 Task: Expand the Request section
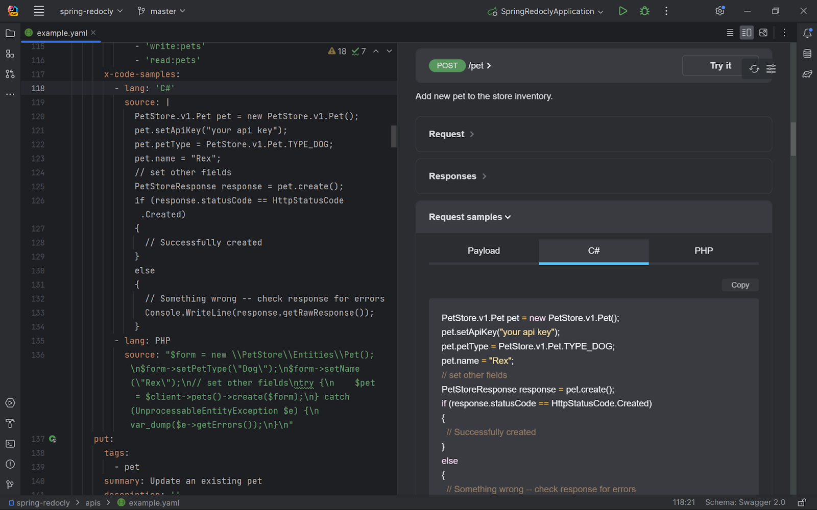click(451, 134)
